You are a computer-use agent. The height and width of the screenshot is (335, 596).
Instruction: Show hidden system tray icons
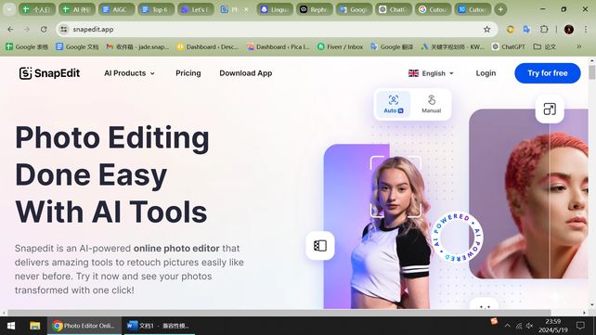[508, 326]
